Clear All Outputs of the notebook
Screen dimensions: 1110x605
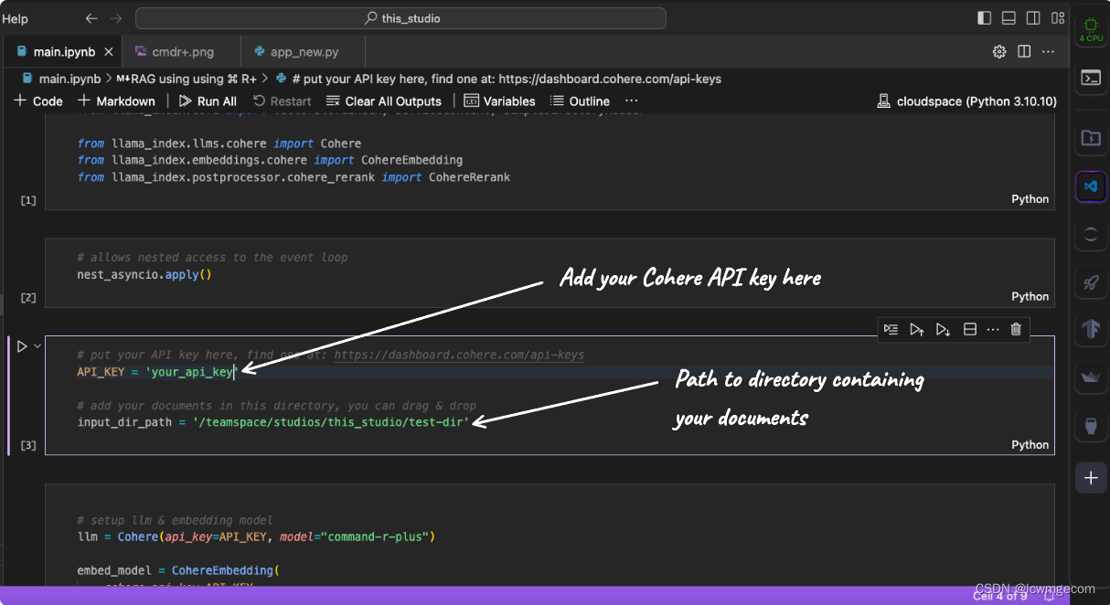383,101
